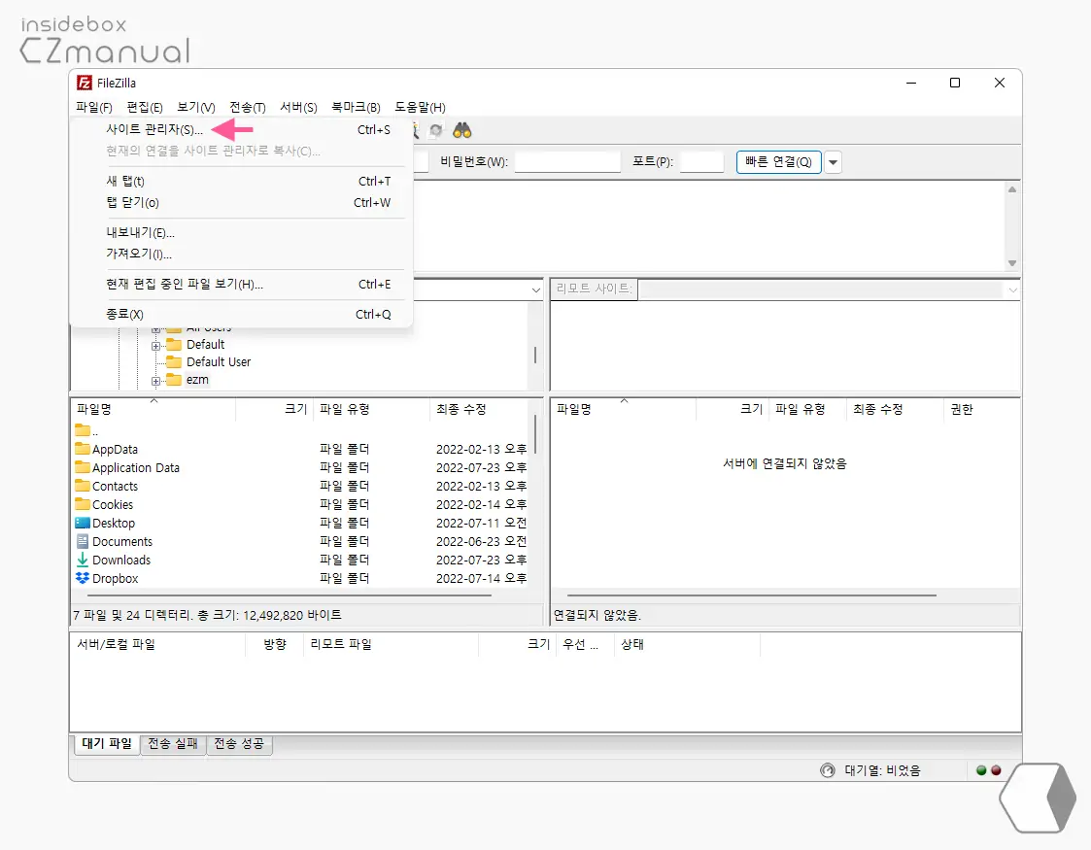Open the 북마크(B) menu
The width and height of the screenshot is (1091, 850).
click(x=356, y=107)
